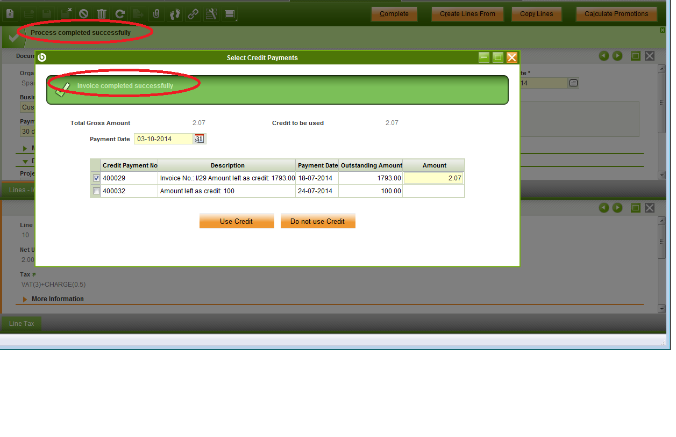Go to next record in header form
Image resolution: width=676 pixels, height=437 pixels.
click(x=617, y=56)
